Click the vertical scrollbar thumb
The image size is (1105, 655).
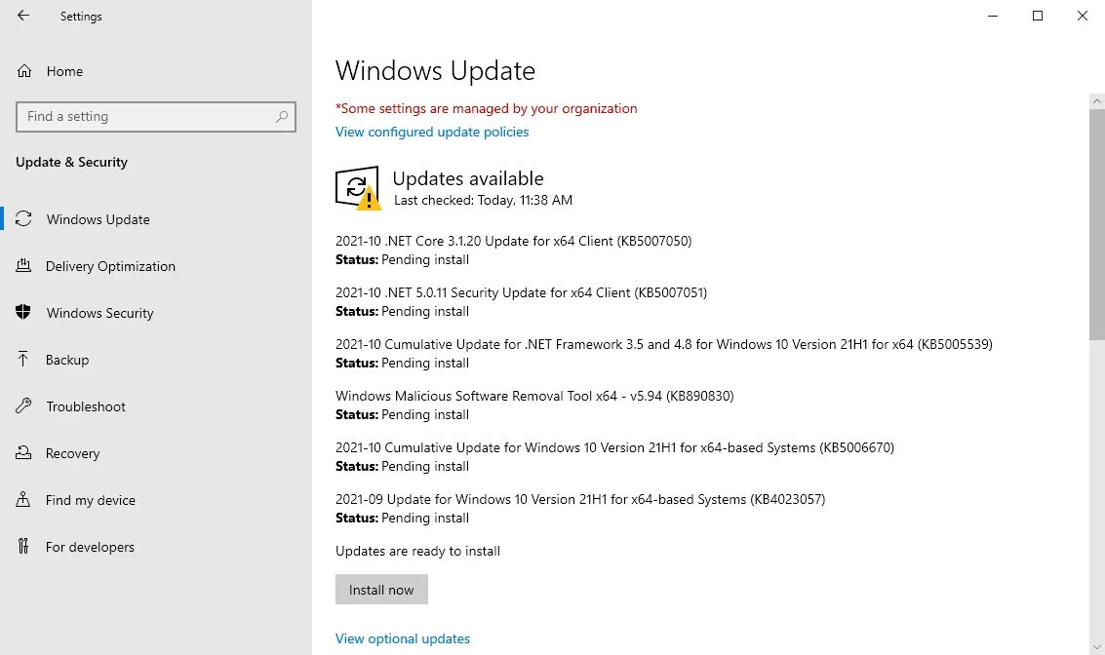(x=1096, y=225)
